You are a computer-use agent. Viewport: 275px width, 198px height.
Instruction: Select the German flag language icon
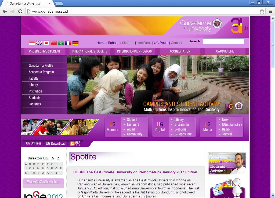(75, 43)
